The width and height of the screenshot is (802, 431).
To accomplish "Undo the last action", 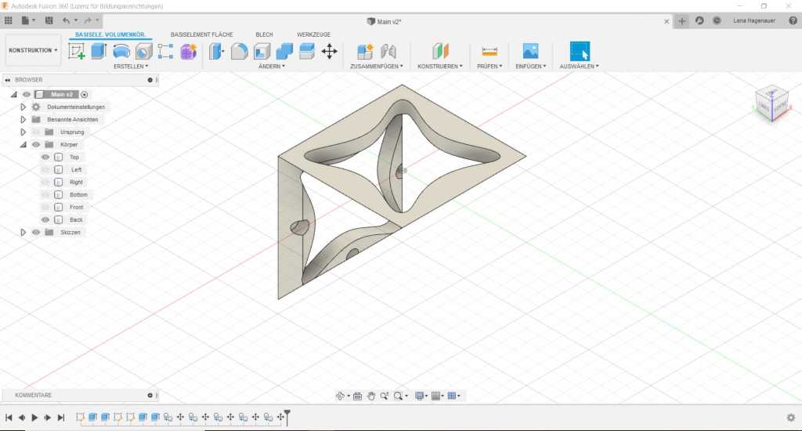I will click(66, 20).
